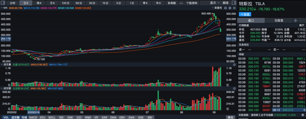Open the 画线 drawing tools
Viewport: 306px width, 119px height.
tap(225, 3)
